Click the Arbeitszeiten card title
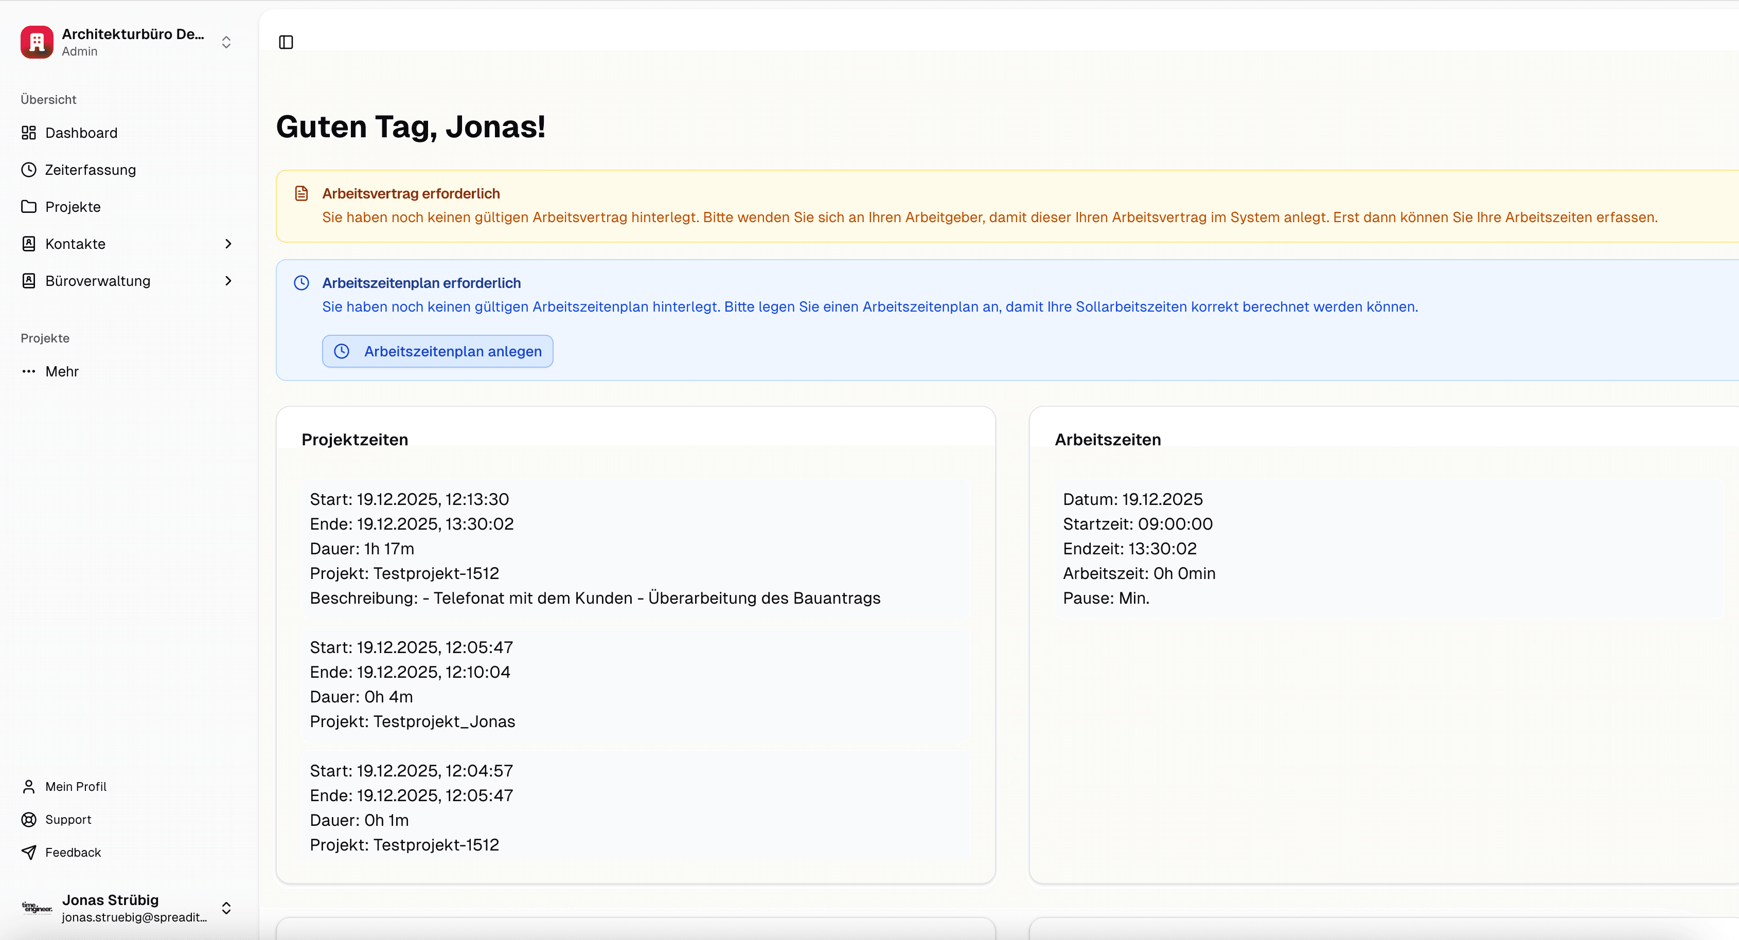Screen dimensions: 1739x940 pos(1108,440)
